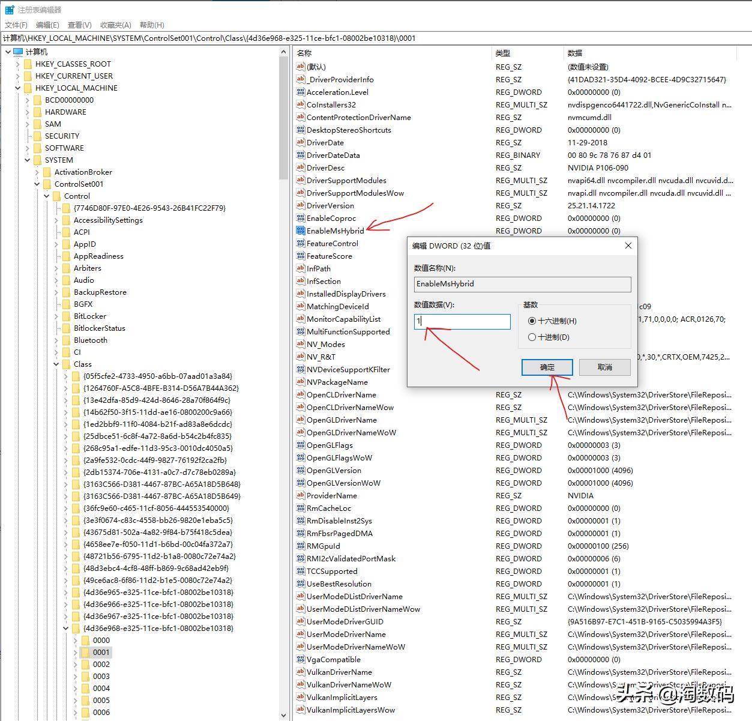
Task: Click the 数据 column header
Action: (x=650, y=53)
